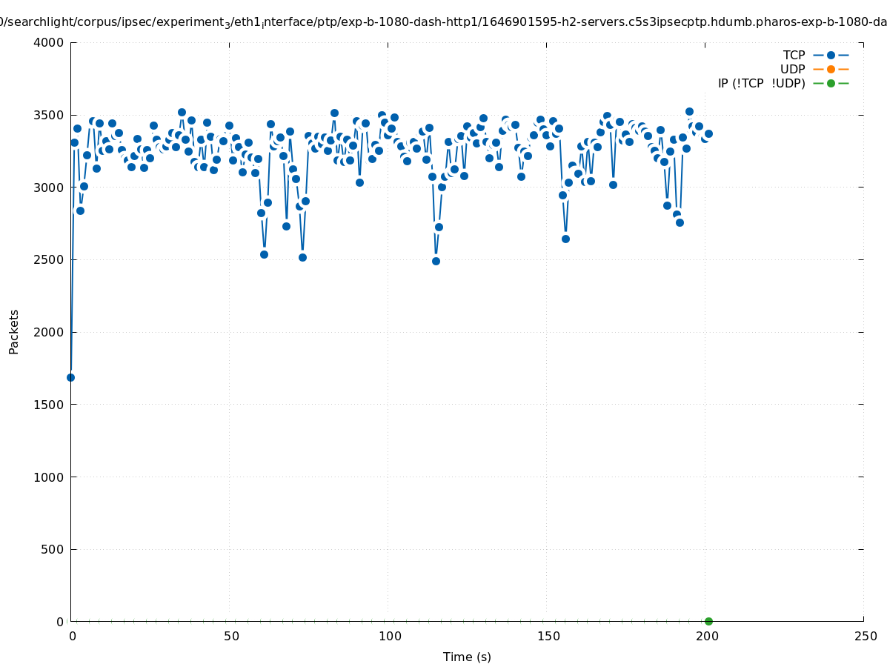Click the green data point at 200 seconds
Screen dimensions: 887x667
708,621
